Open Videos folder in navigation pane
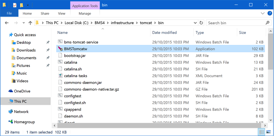The image size is (274, 136). [22, 81]
